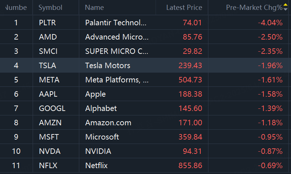Click the Symbol column header
291x174 pixels.
pos(50,7)
